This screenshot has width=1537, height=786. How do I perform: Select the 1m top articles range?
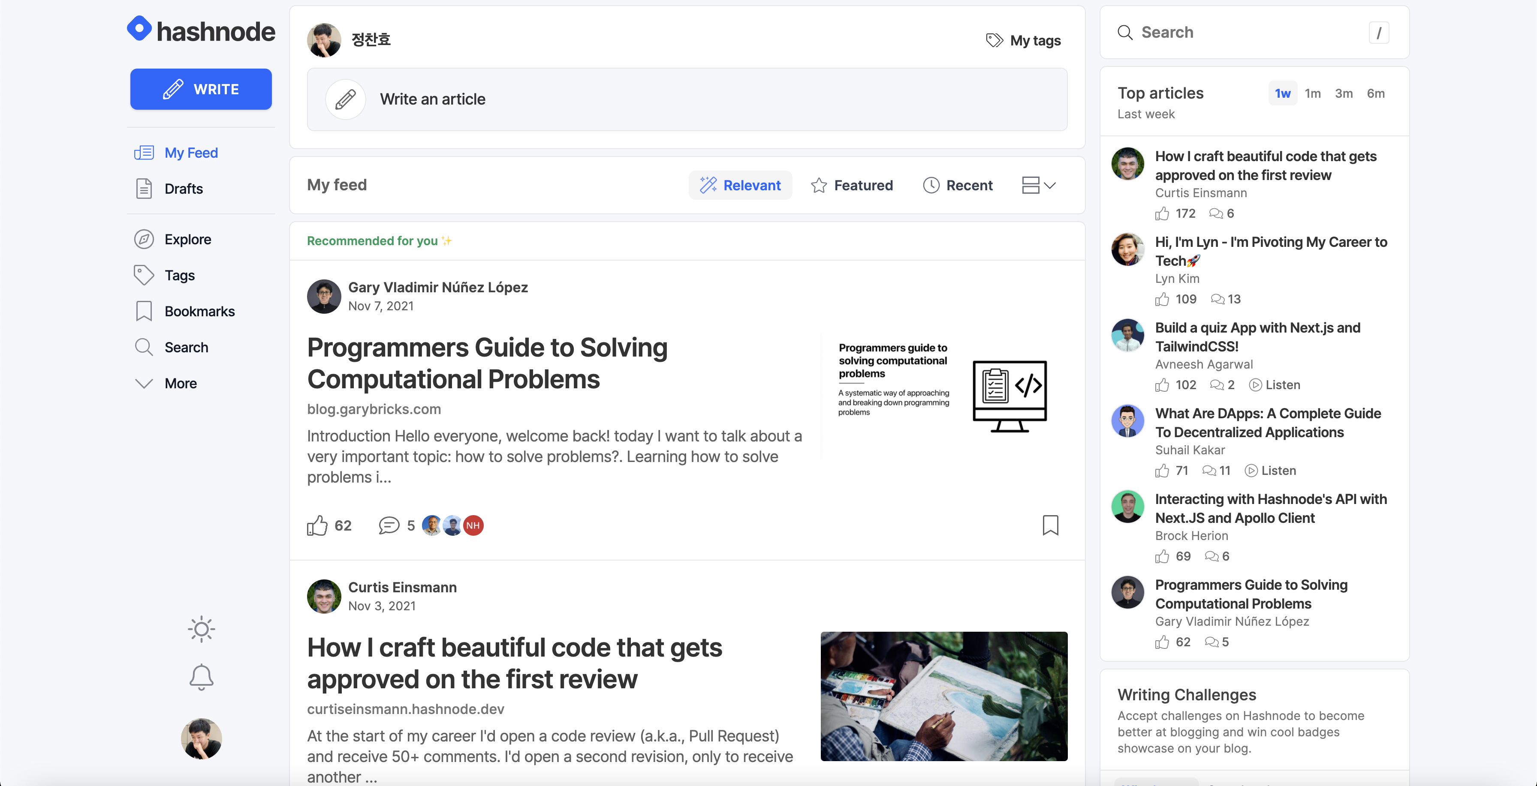1312,93
